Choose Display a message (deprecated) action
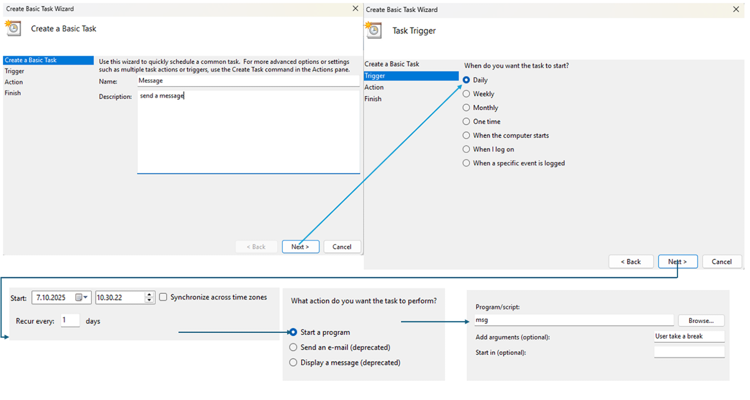The image size is (750, 400). click(293, 362)
